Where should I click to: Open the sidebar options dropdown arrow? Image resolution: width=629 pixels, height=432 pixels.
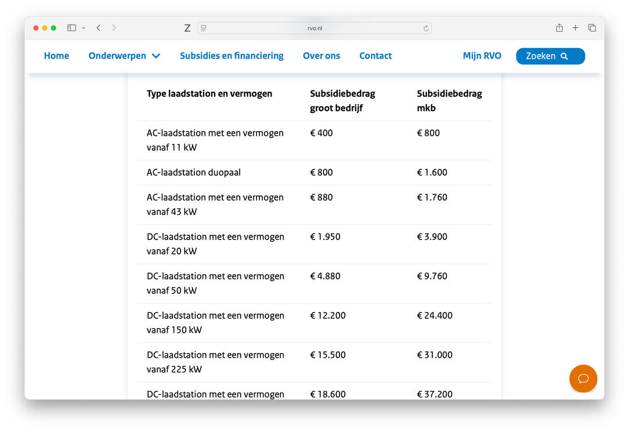point(84,28)
